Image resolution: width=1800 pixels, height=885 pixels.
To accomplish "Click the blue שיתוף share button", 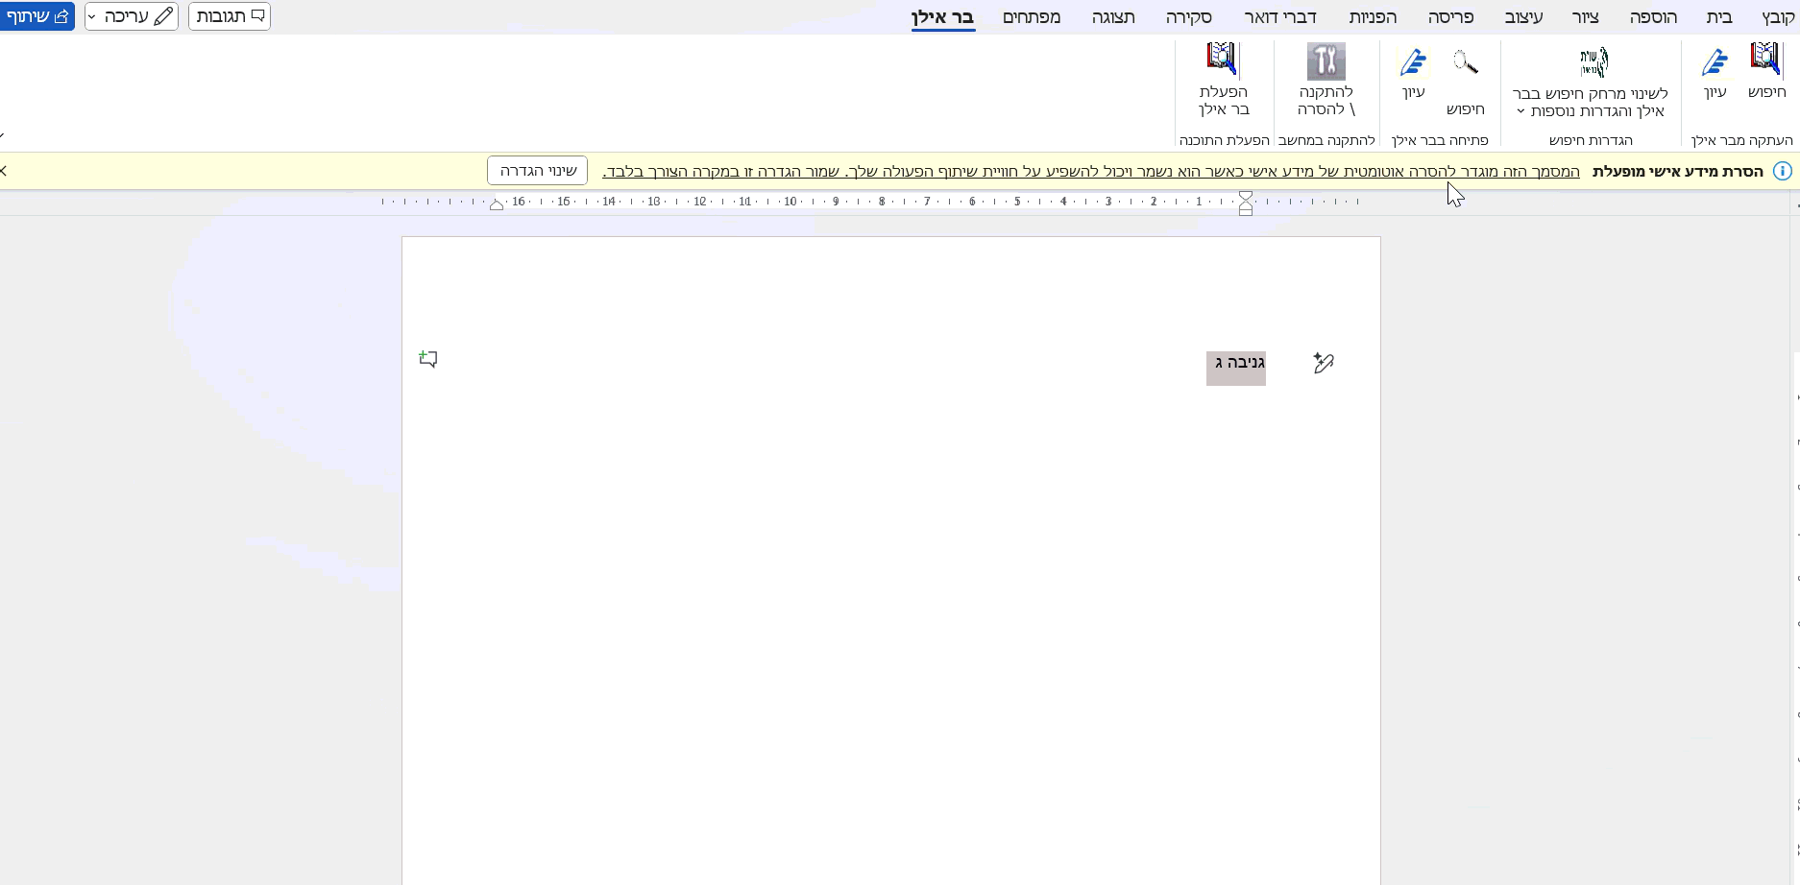I will 37,16.
